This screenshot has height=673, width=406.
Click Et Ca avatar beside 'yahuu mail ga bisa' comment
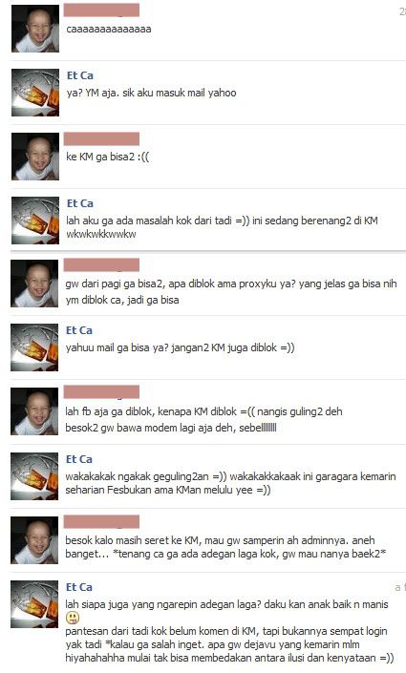[34, 347]
